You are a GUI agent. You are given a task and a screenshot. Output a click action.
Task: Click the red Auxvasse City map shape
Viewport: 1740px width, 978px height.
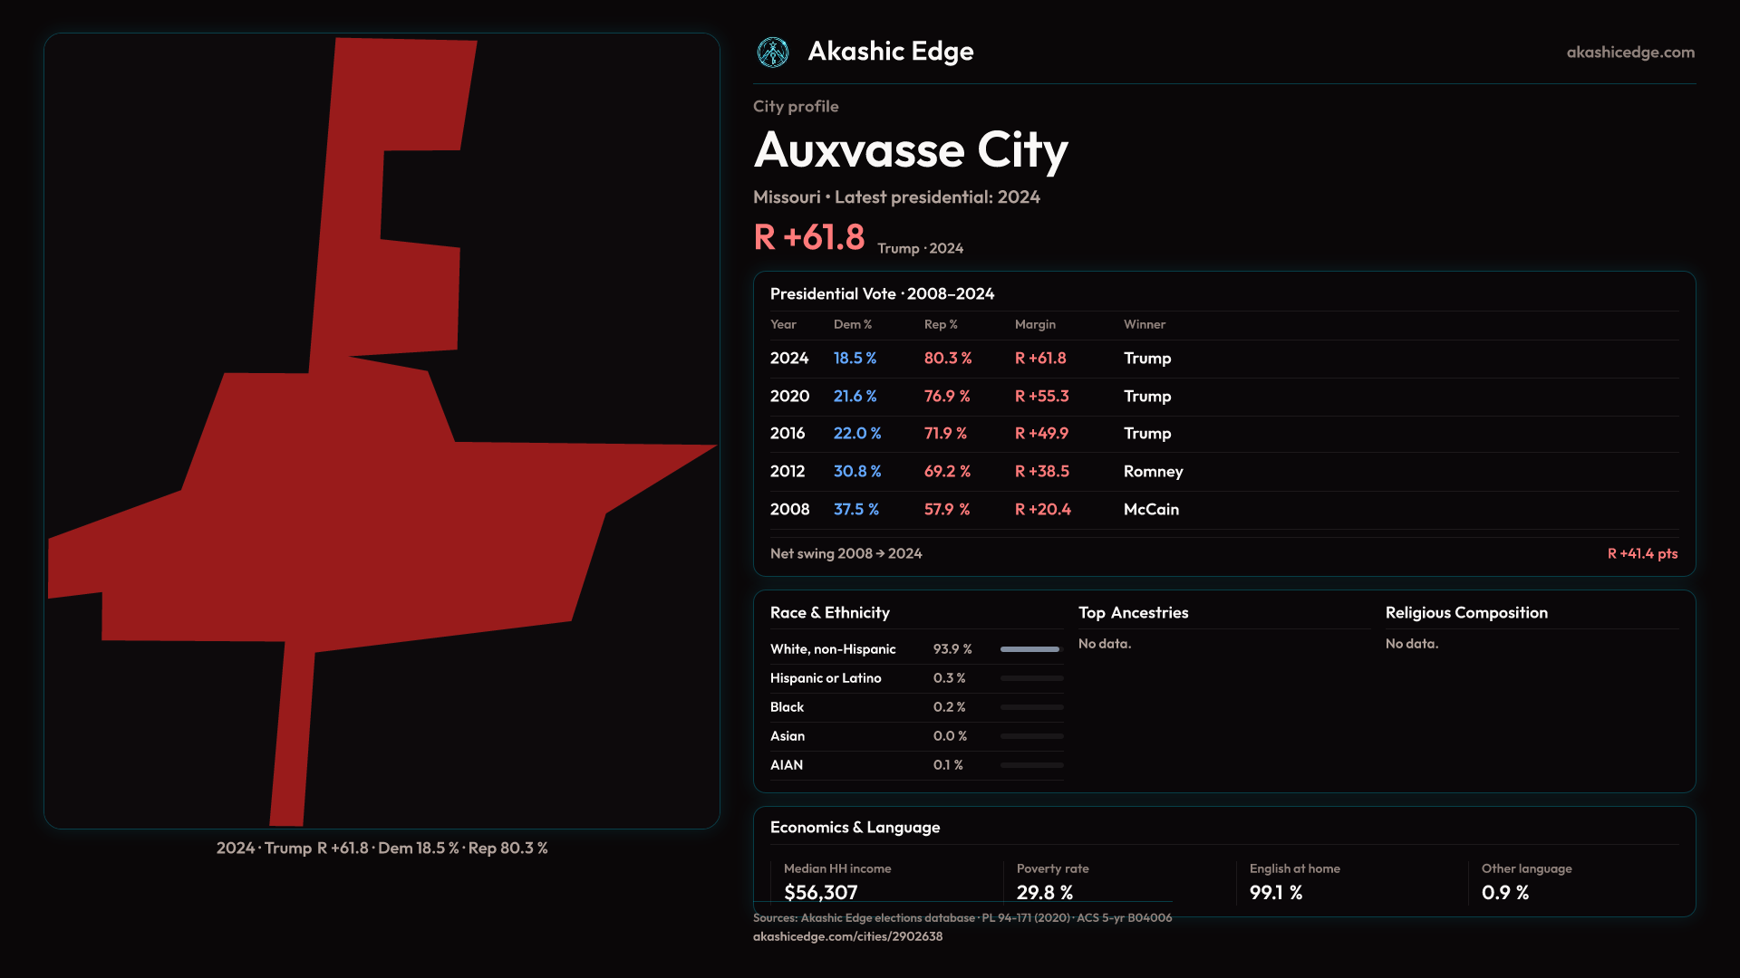381,507
